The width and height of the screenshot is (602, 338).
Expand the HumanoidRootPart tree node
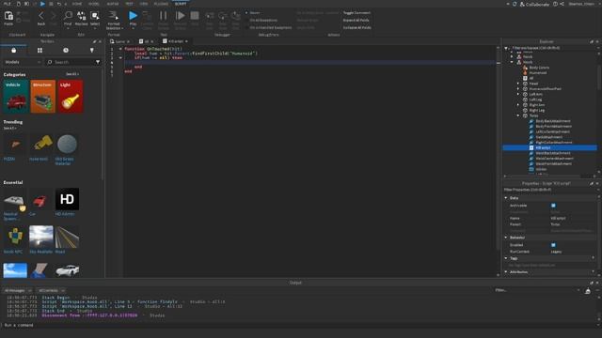point(518,88)
